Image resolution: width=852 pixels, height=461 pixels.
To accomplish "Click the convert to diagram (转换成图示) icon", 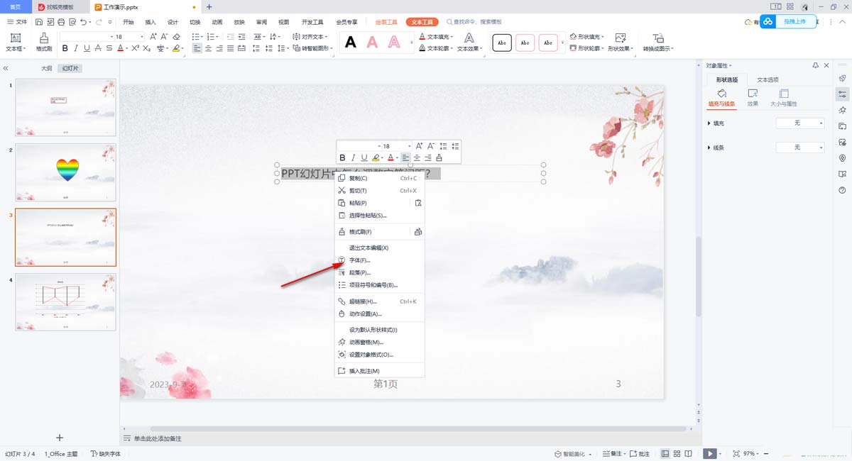I will click(x=658, y=42).
